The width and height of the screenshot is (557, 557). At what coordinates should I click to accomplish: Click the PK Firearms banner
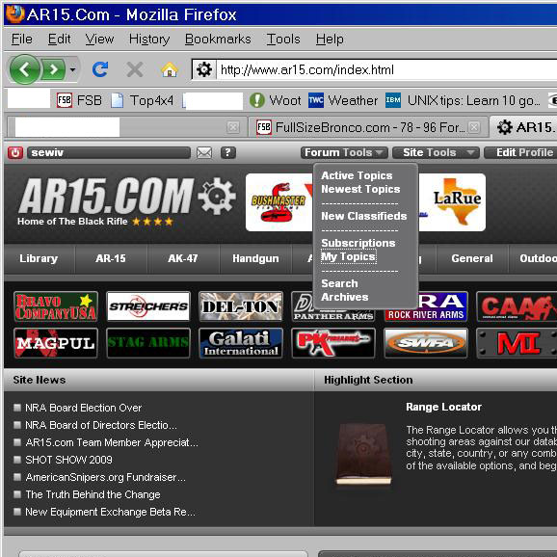click(x=333, y=343)
